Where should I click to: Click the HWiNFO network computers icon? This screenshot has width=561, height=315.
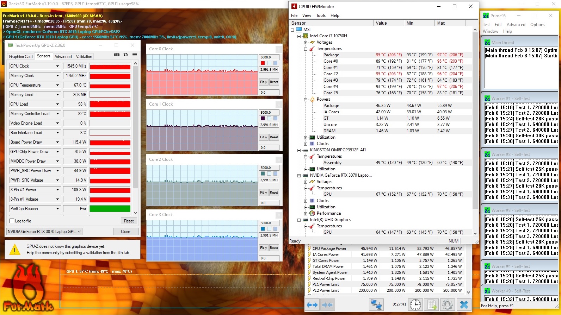pos(376,305)
